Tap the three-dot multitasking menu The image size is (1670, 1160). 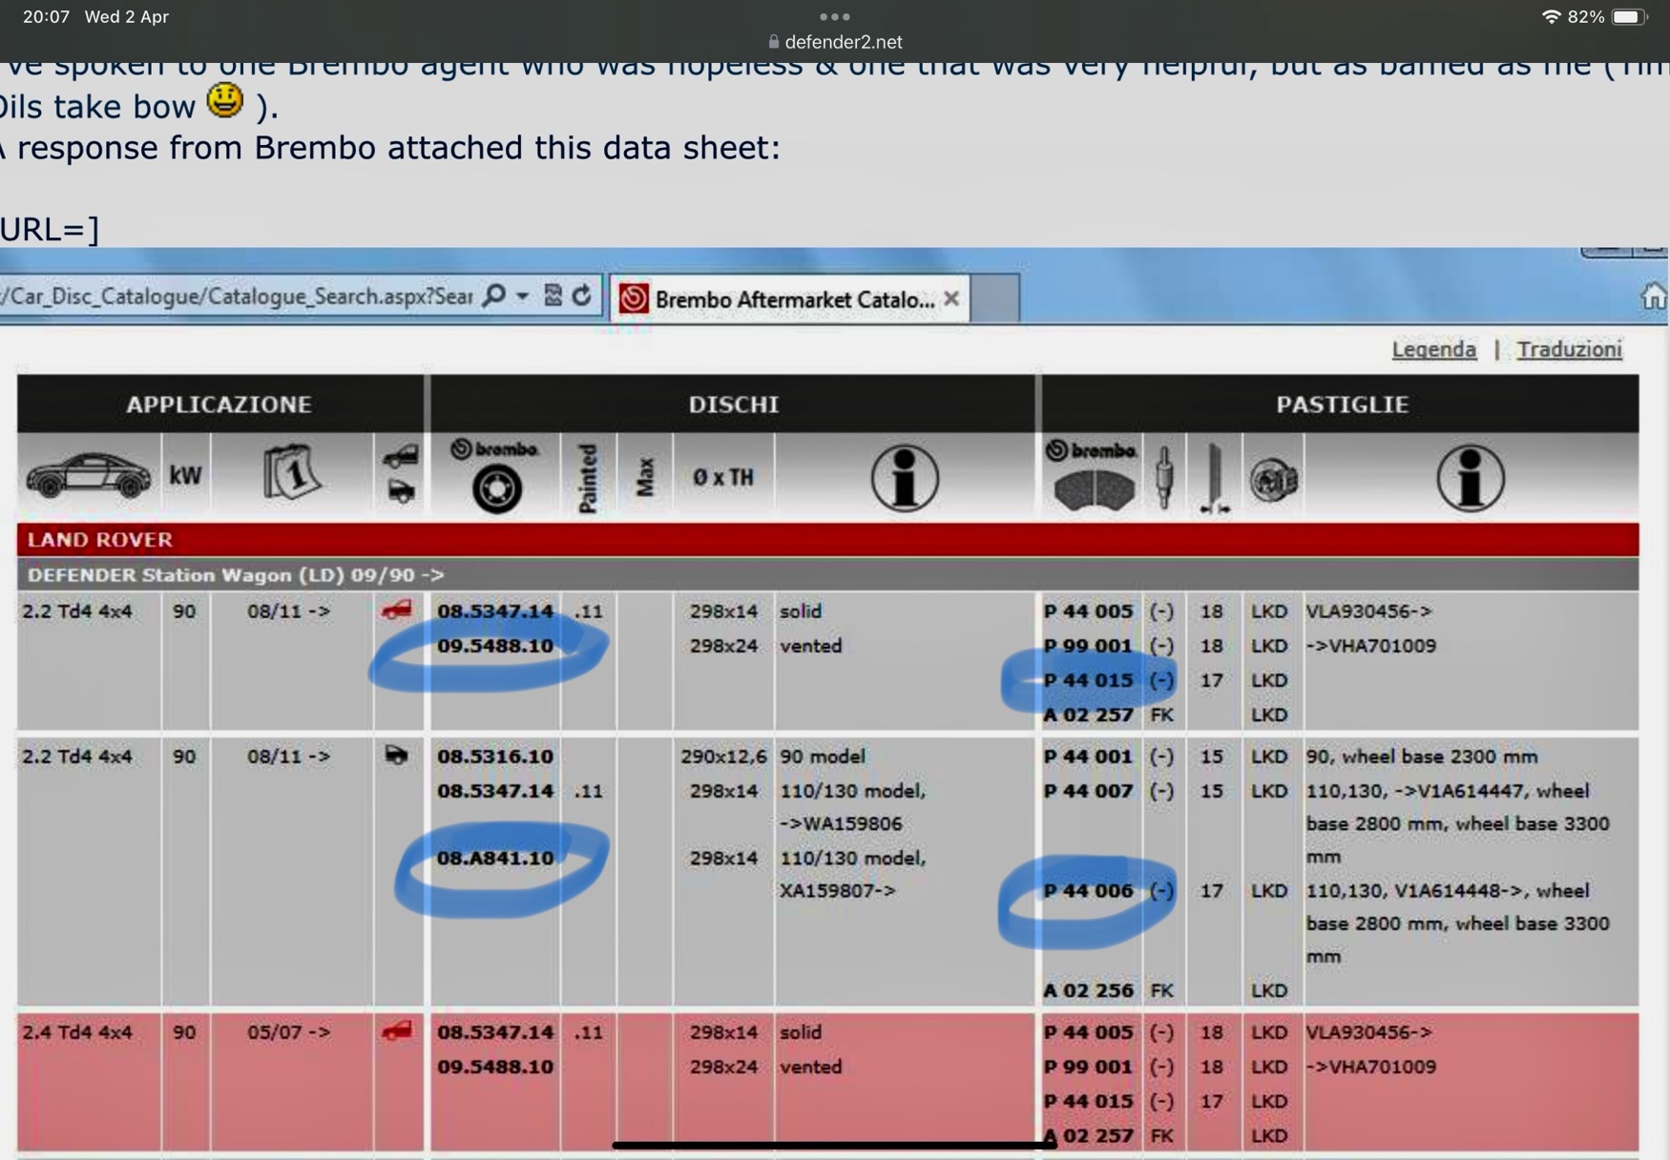click(834, 16)
